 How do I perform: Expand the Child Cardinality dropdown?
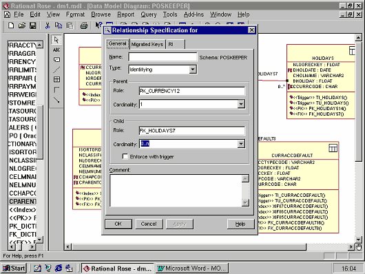pos(241,144)
